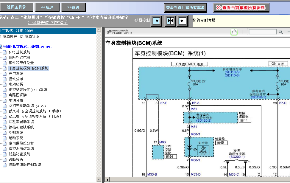290x183 pixels.
Task: Open 查看当前车型所有资料
Action: tap(241, 7)
